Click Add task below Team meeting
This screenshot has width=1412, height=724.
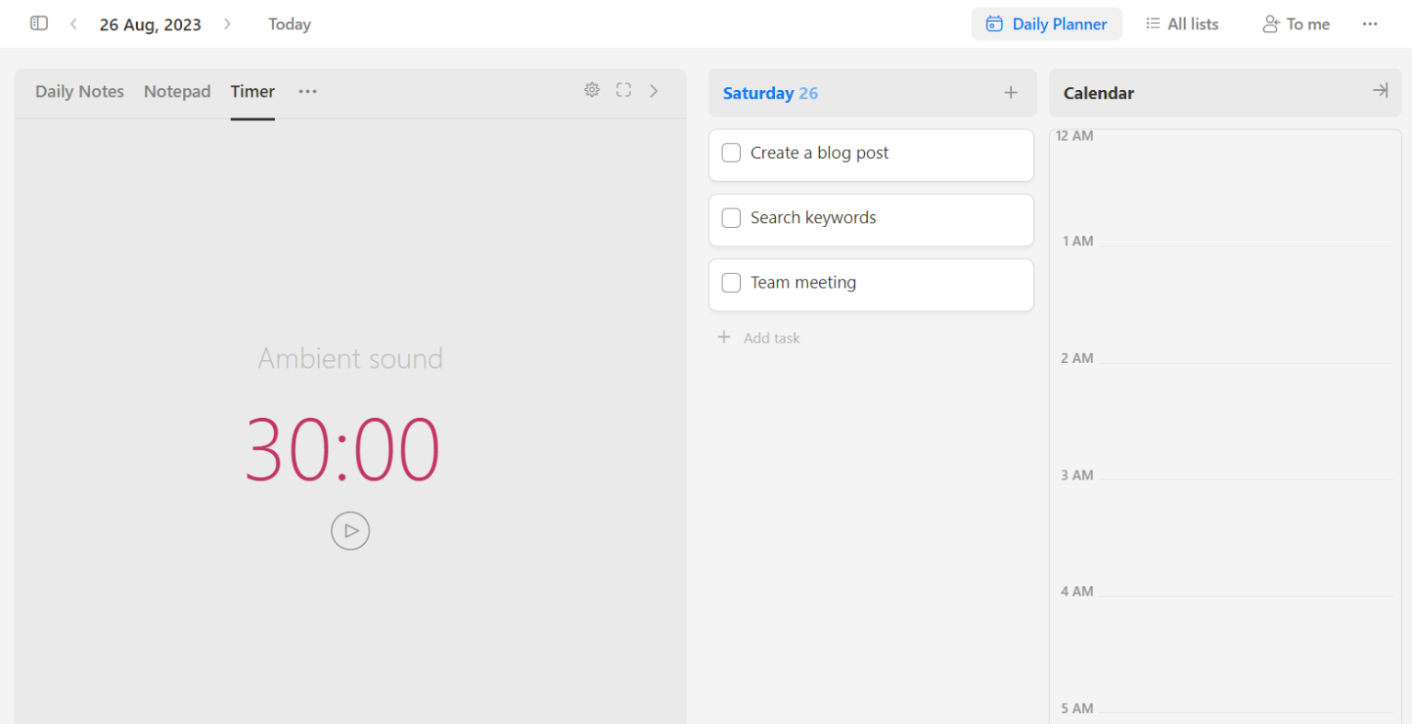770,338
